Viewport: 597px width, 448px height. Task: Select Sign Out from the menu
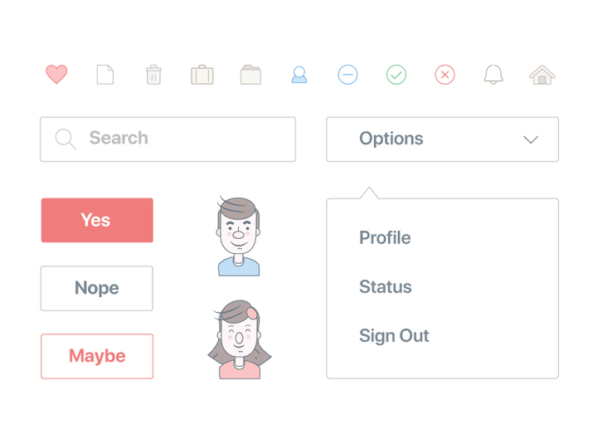coord(394,336)
